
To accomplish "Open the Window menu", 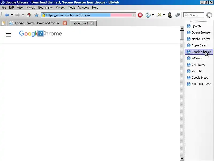I will coord(84,8).
